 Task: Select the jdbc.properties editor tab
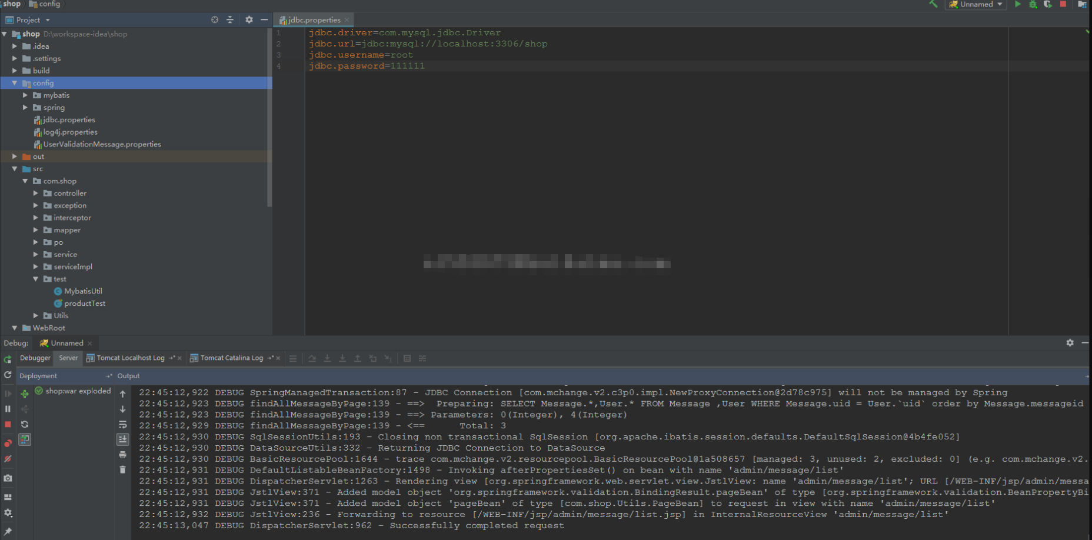[314, 20]
